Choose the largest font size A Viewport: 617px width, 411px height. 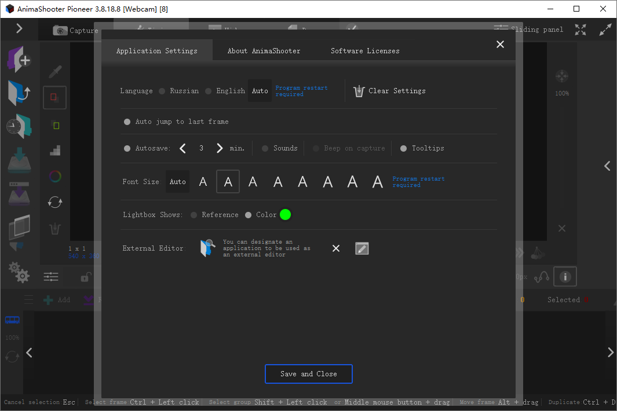click(x=377, y=182)
